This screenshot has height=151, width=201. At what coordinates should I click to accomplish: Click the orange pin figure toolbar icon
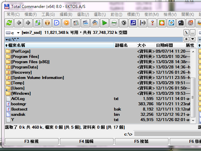152,23
